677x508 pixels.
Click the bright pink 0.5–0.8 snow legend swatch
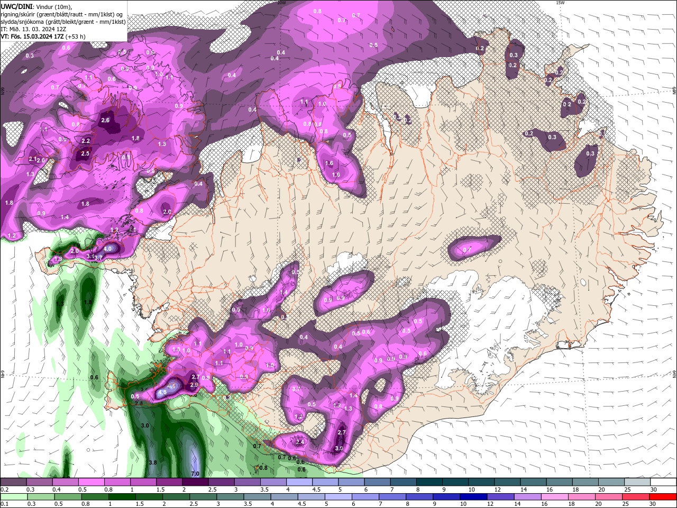point(92,482)
